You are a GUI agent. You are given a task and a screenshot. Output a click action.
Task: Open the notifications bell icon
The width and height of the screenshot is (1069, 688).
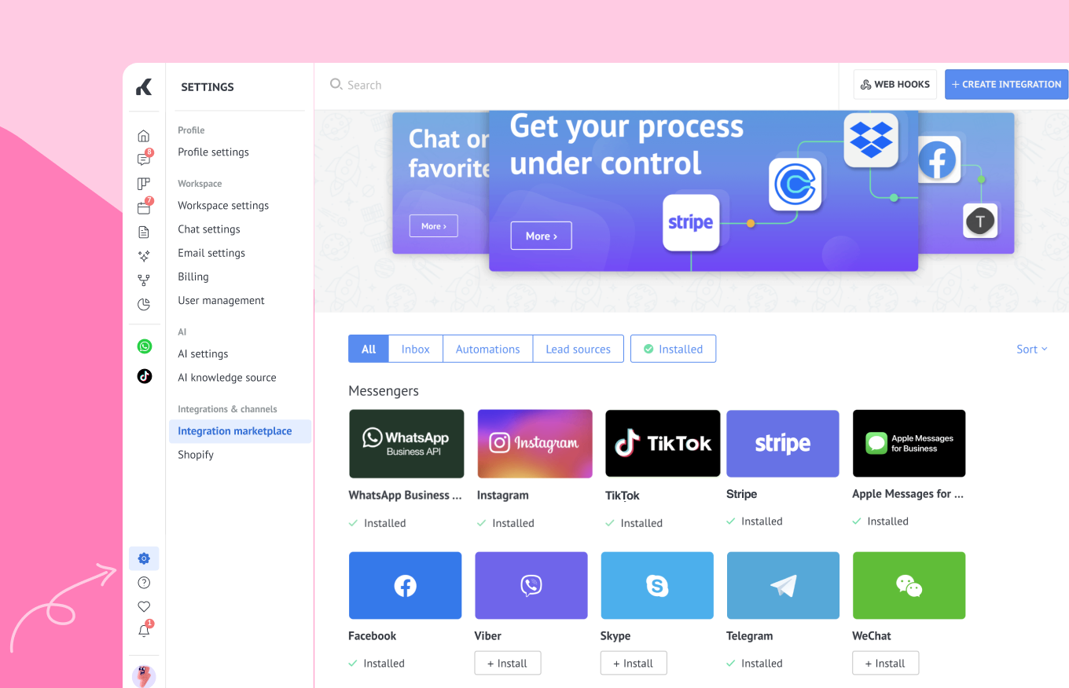click(144, 631)
